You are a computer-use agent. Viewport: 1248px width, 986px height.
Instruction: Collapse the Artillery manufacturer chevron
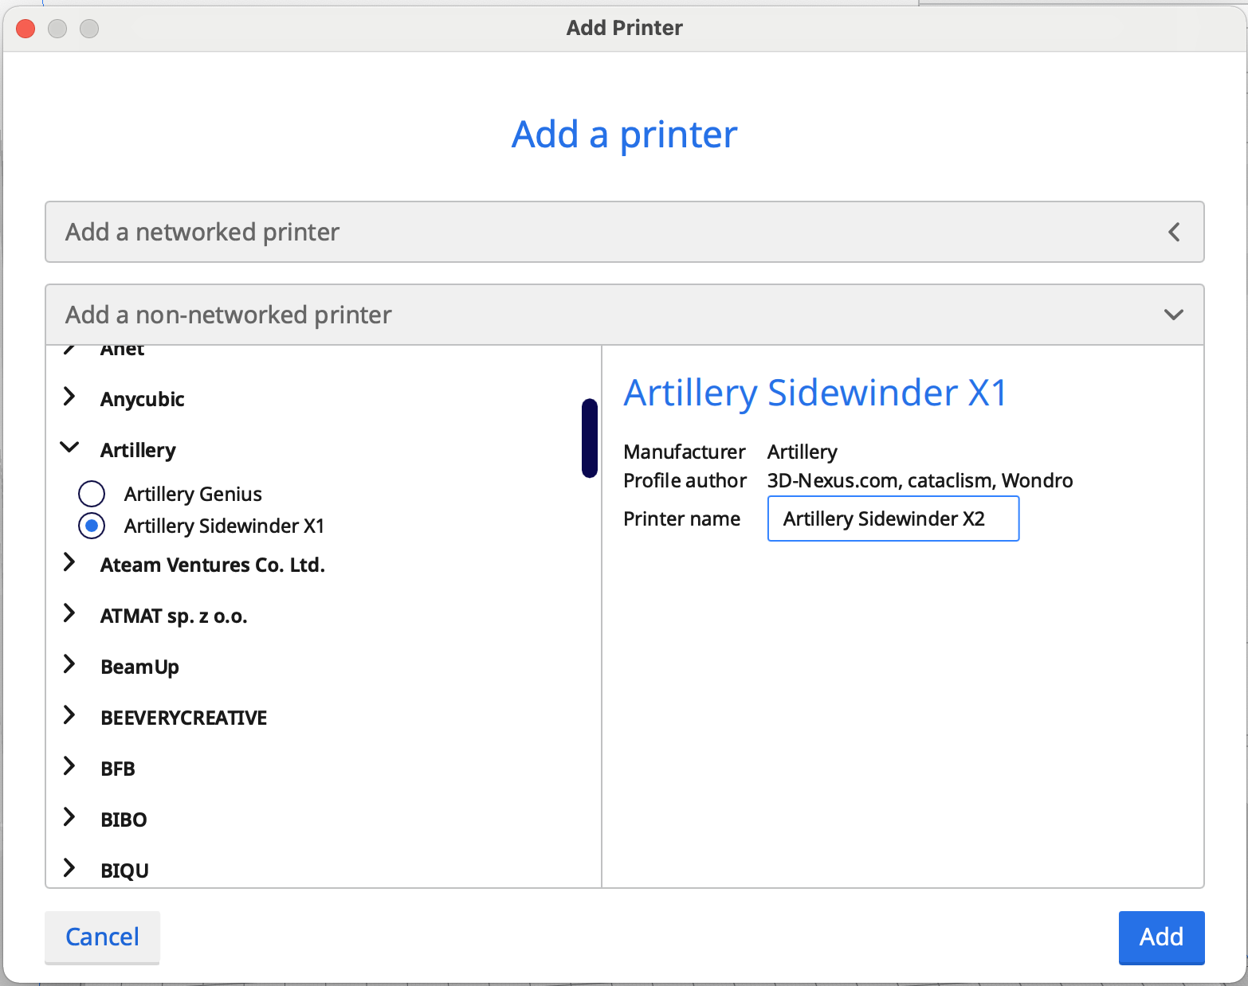[x=69, y=448]
